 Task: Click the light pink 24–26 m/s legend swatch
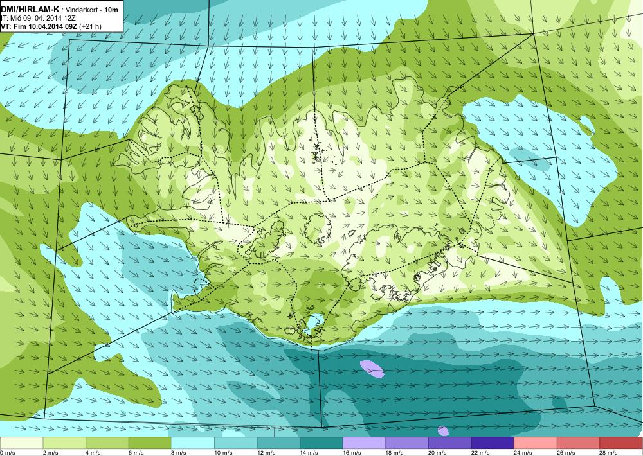(x=536, y=443)
